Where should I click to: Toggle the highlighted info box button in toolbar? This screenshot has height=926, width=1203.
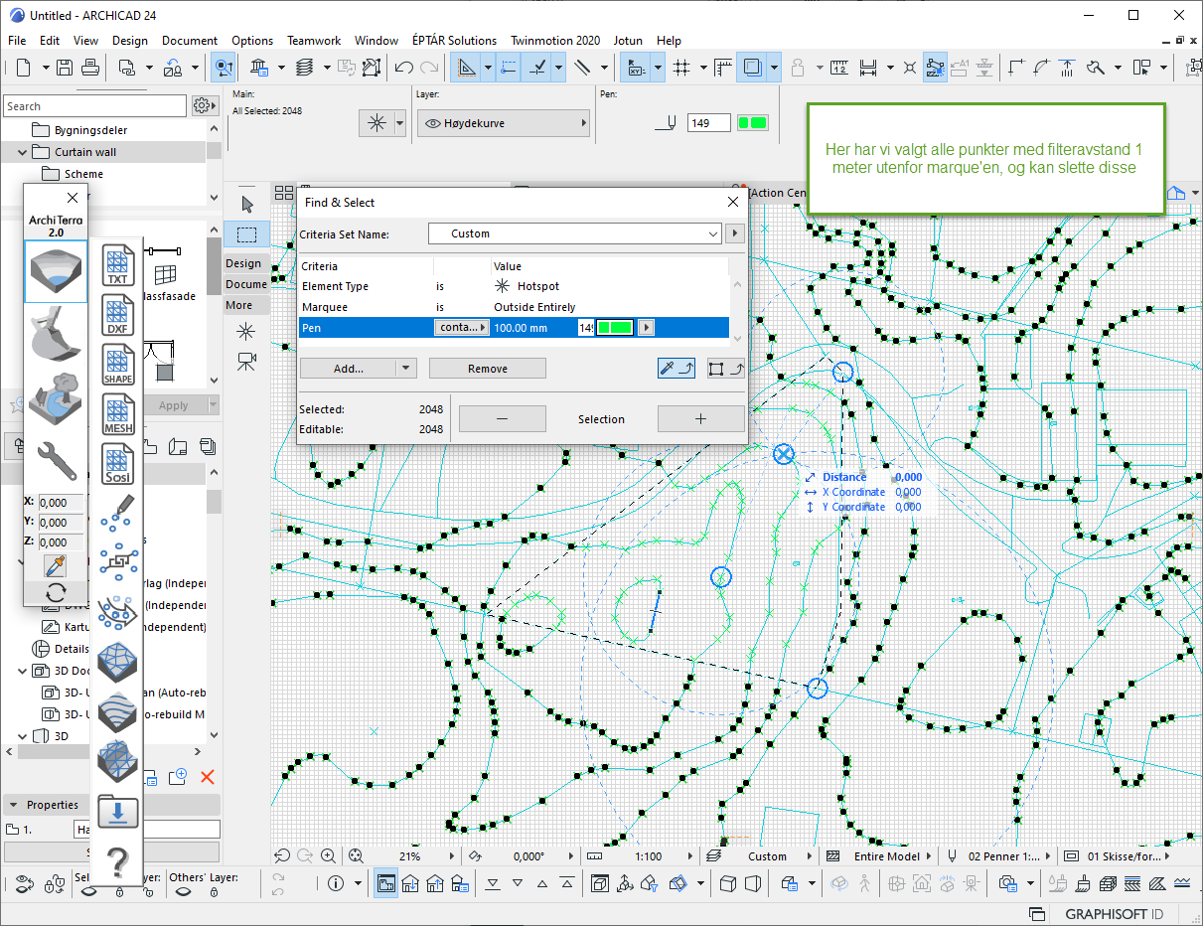tap(225, 68)
